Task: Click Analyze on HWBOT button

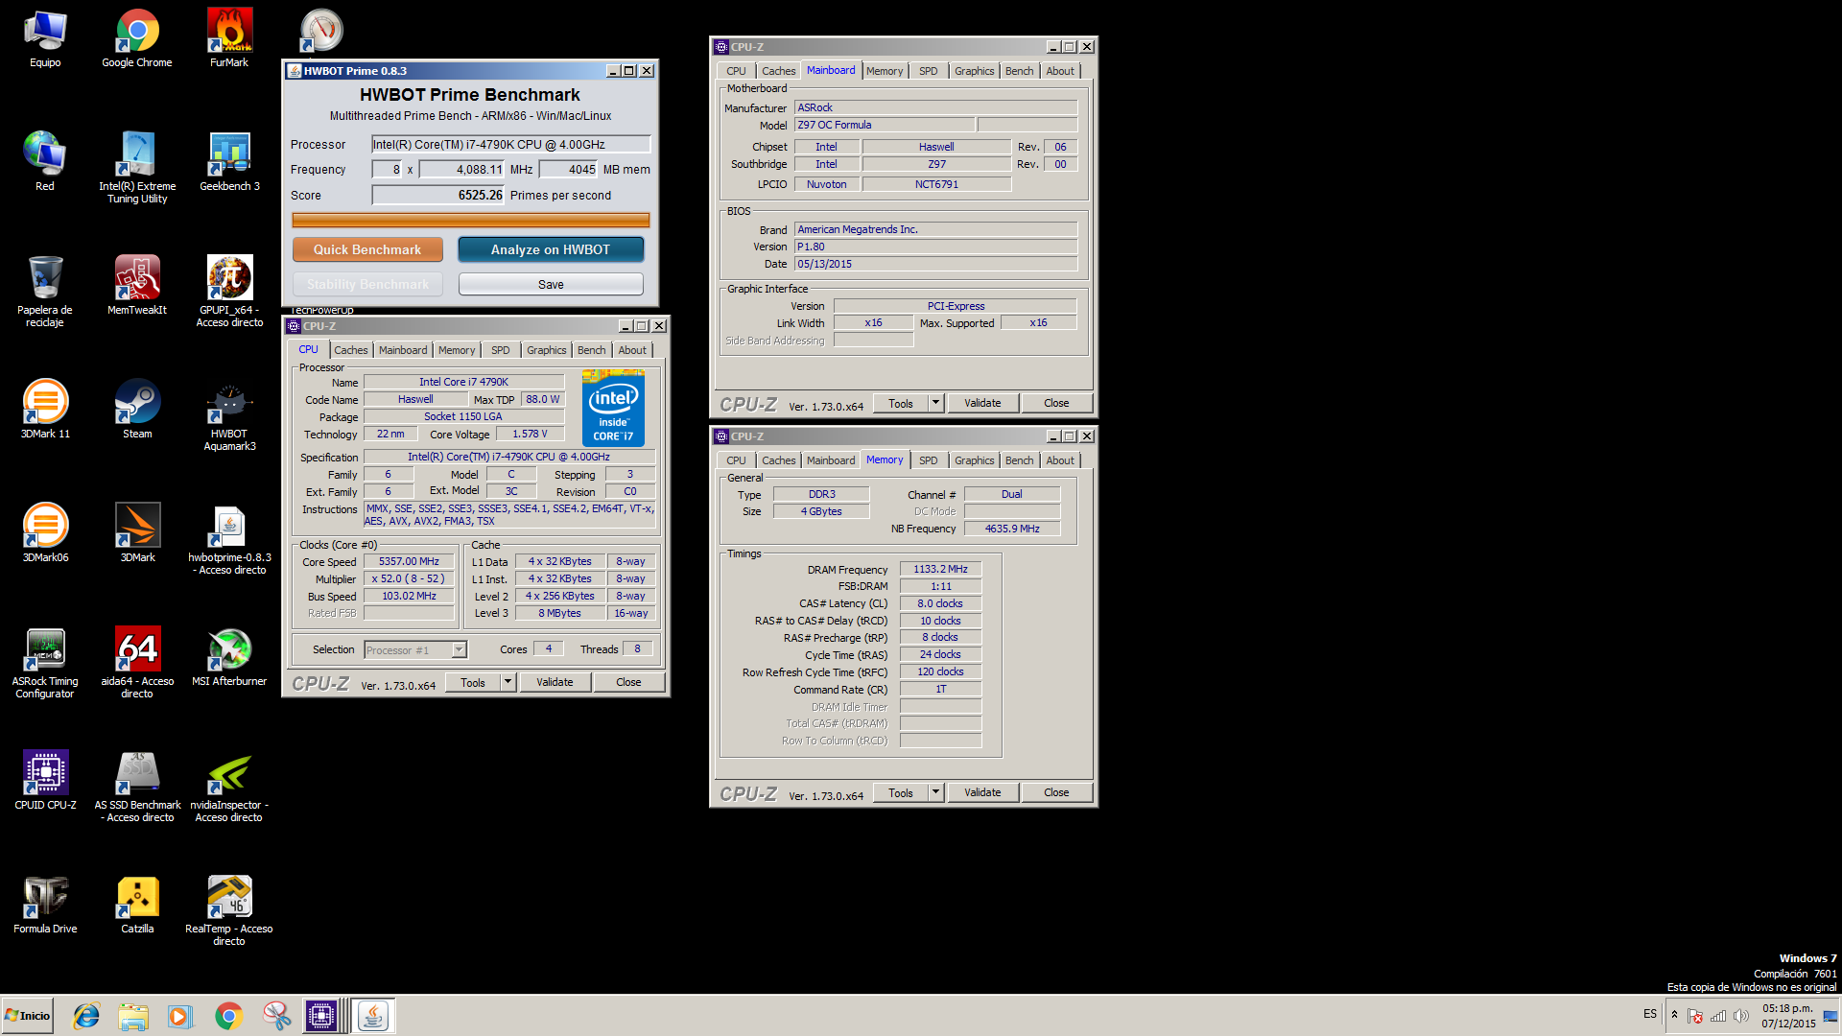Action: pos(551,249)
